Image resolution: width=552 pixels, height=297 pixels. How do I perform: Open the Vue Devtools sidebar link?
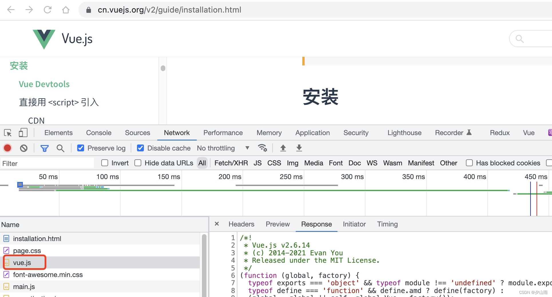(x=44, y=84)
